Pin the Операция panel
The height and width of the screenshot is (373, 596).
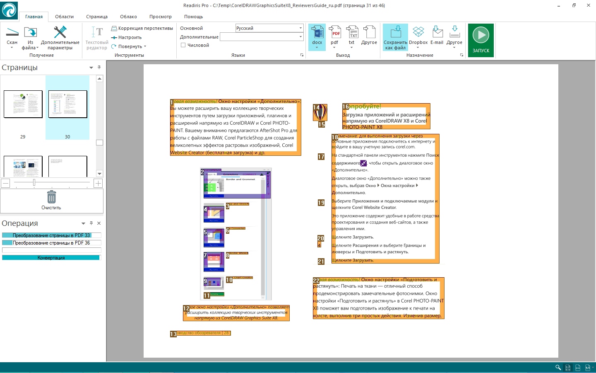[x=91, y=223]
